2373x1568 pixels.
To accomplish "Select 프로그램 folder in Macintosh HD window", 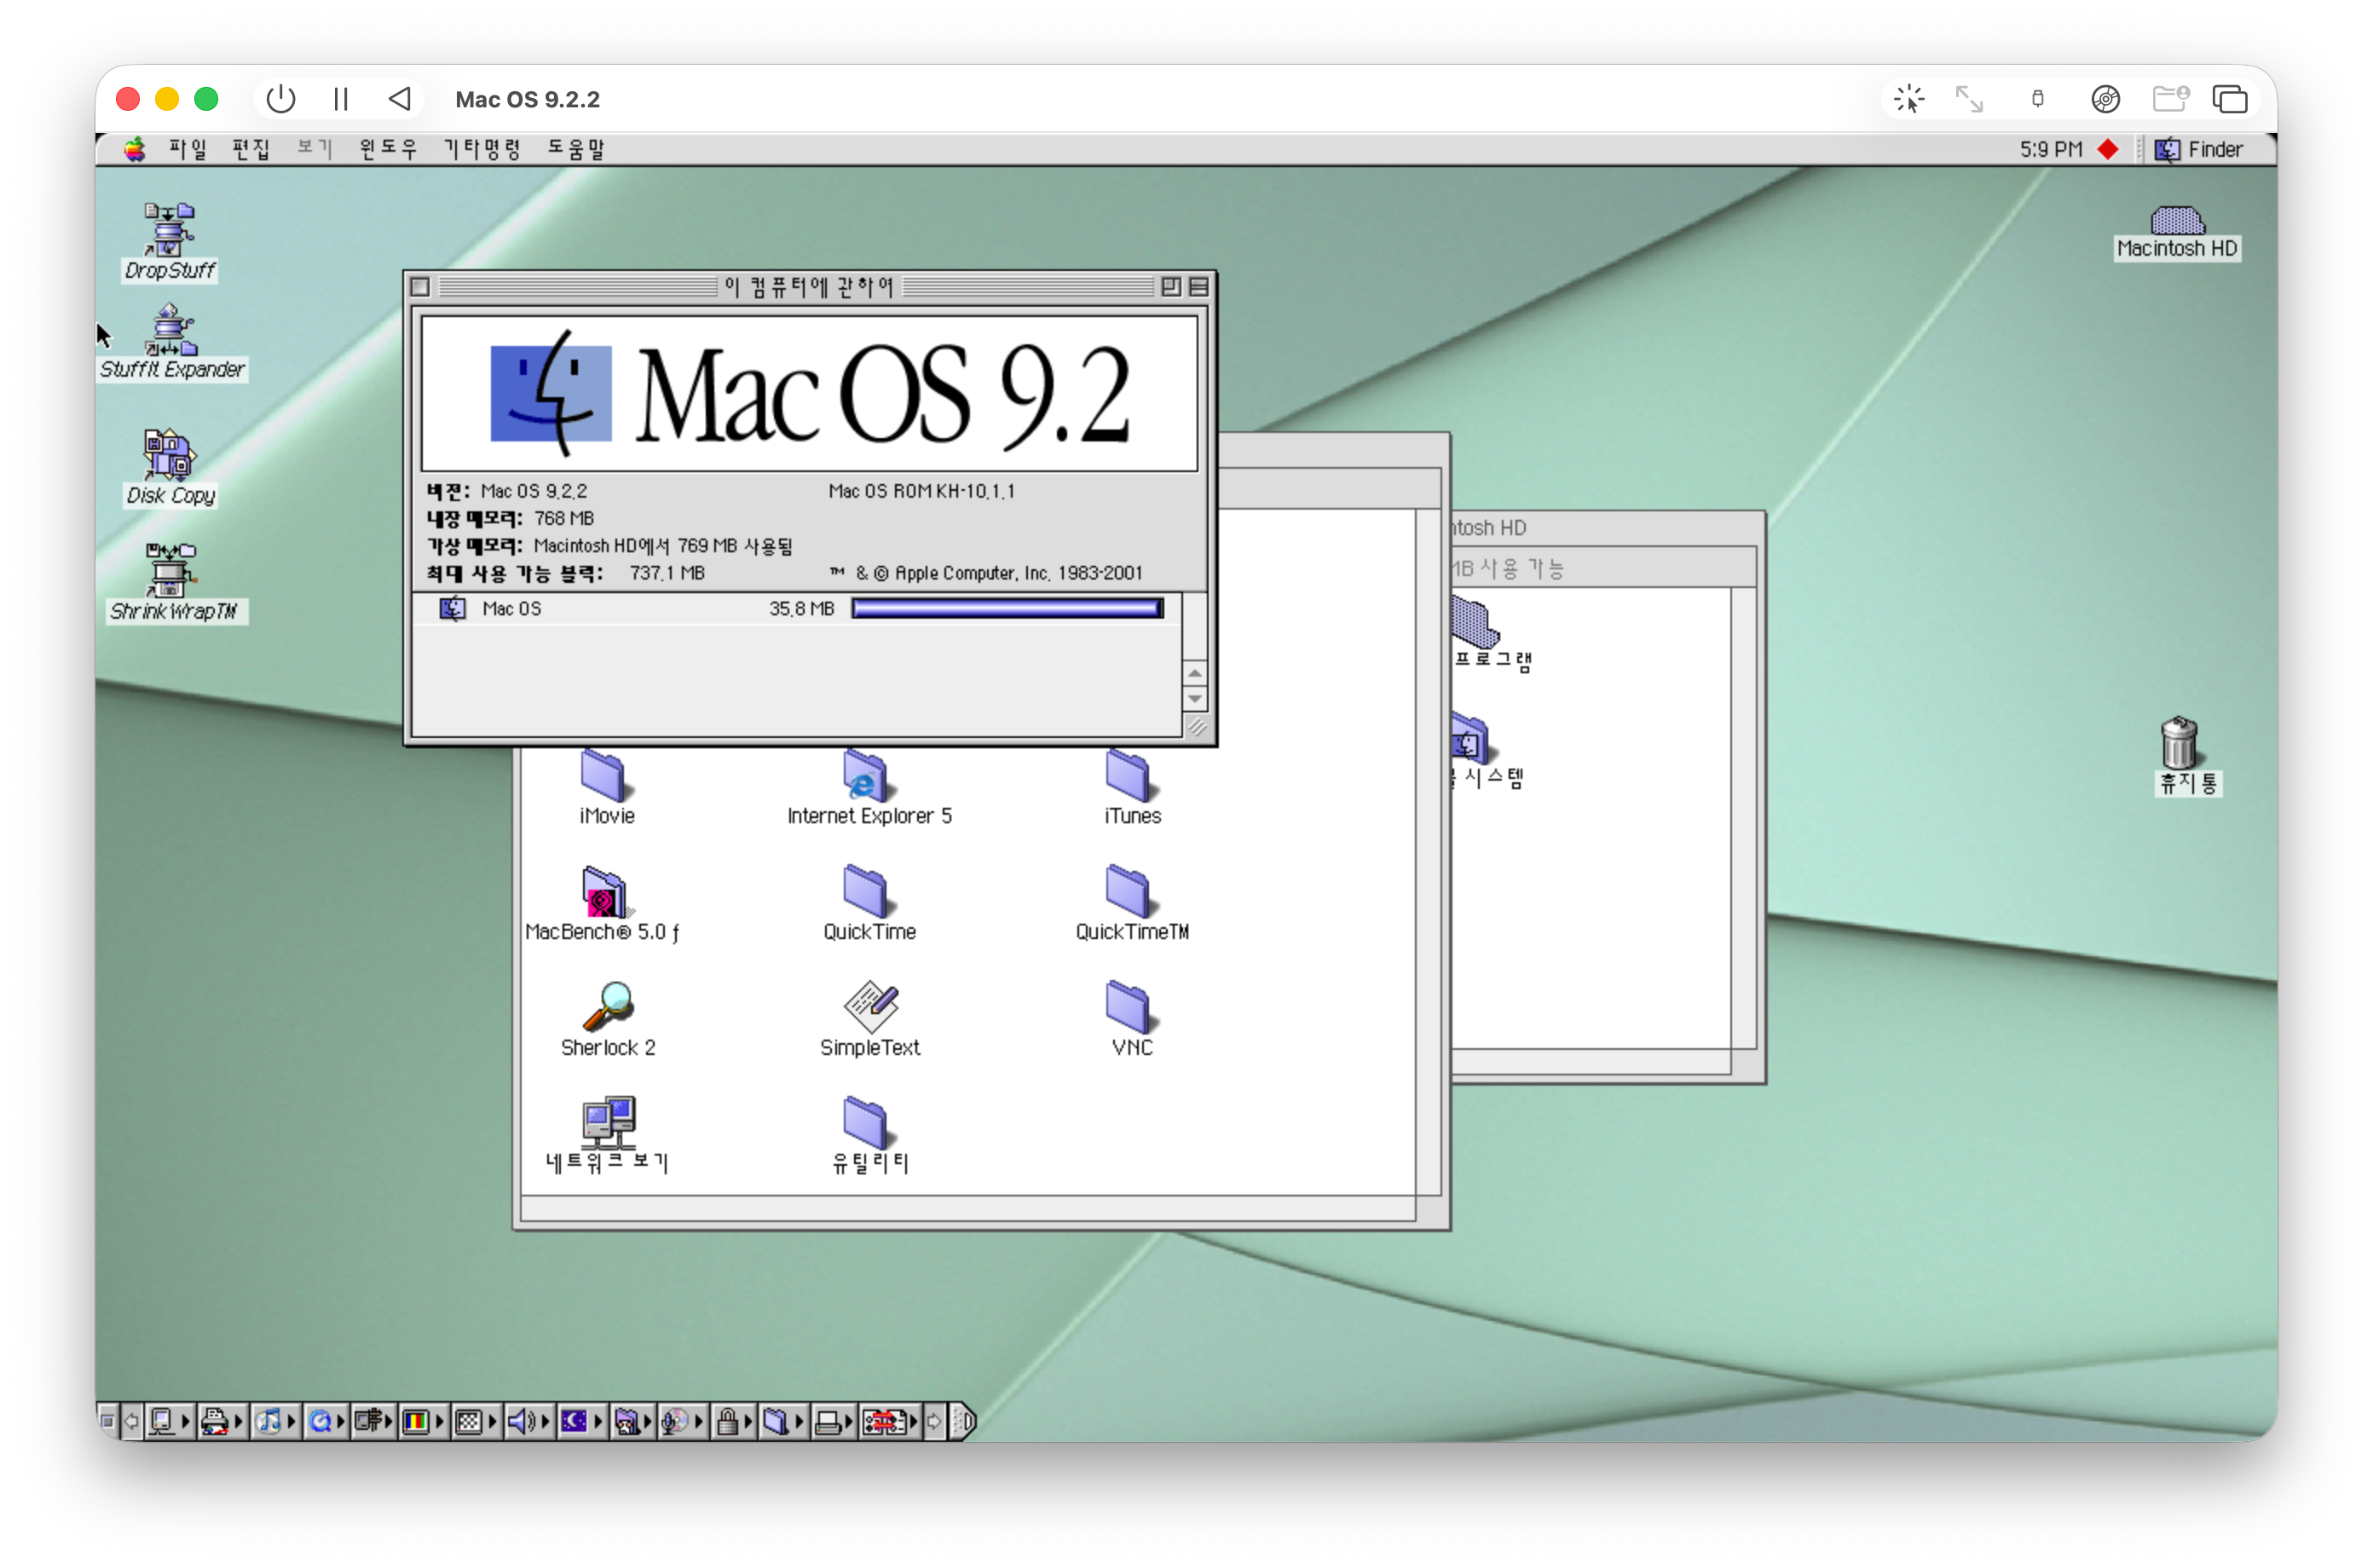I will [x=1476, y=622].
